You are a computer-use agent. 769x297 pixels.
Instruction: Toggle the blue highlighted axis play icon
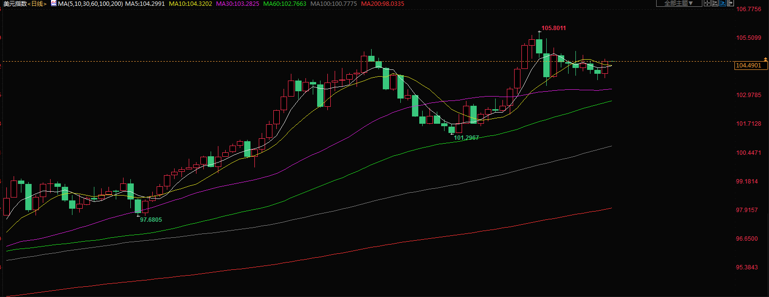(723, 3)
